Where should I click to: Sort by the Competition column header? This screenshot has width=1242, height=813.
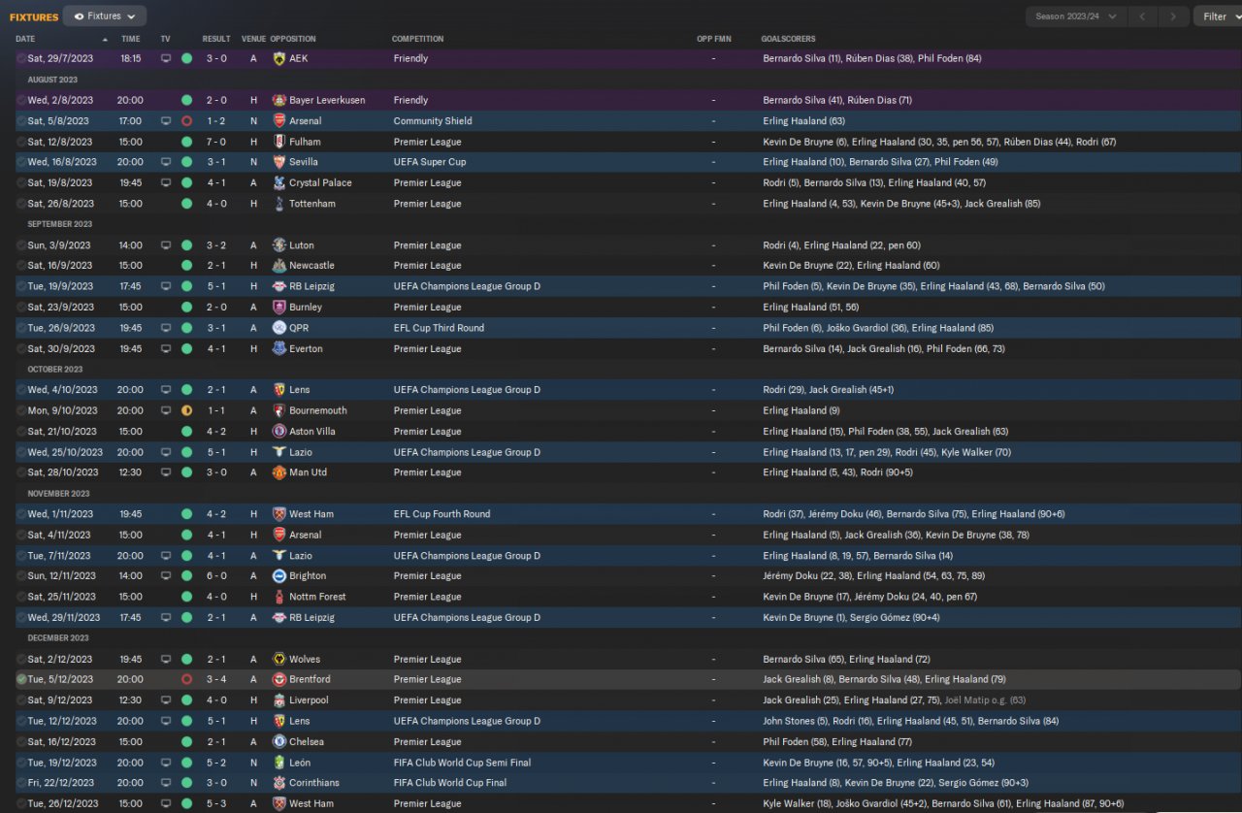(417, 39)
